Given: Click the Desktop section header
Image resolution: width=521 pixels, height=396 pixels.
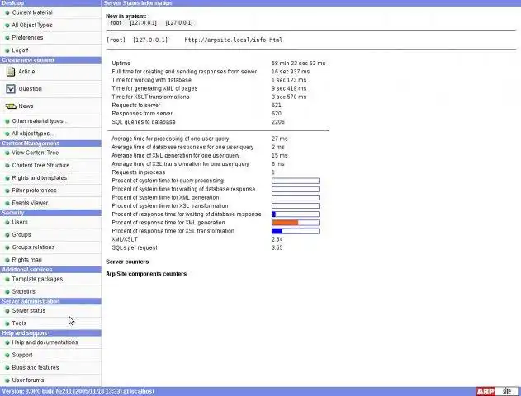Looking at the screenshot, I should pyautogui.click(x=50, y=3).
